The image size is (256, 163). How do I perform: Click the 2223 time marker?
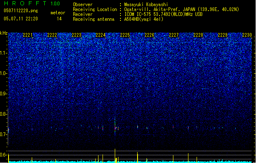pyautogui.click(x=77, y=35)
